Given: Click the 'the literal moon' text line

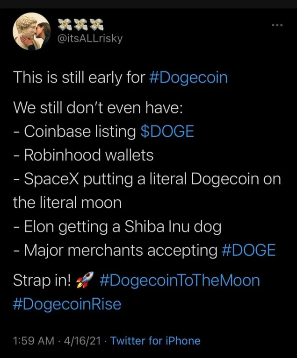Looking at the screenshot, I should coord(67,203).
